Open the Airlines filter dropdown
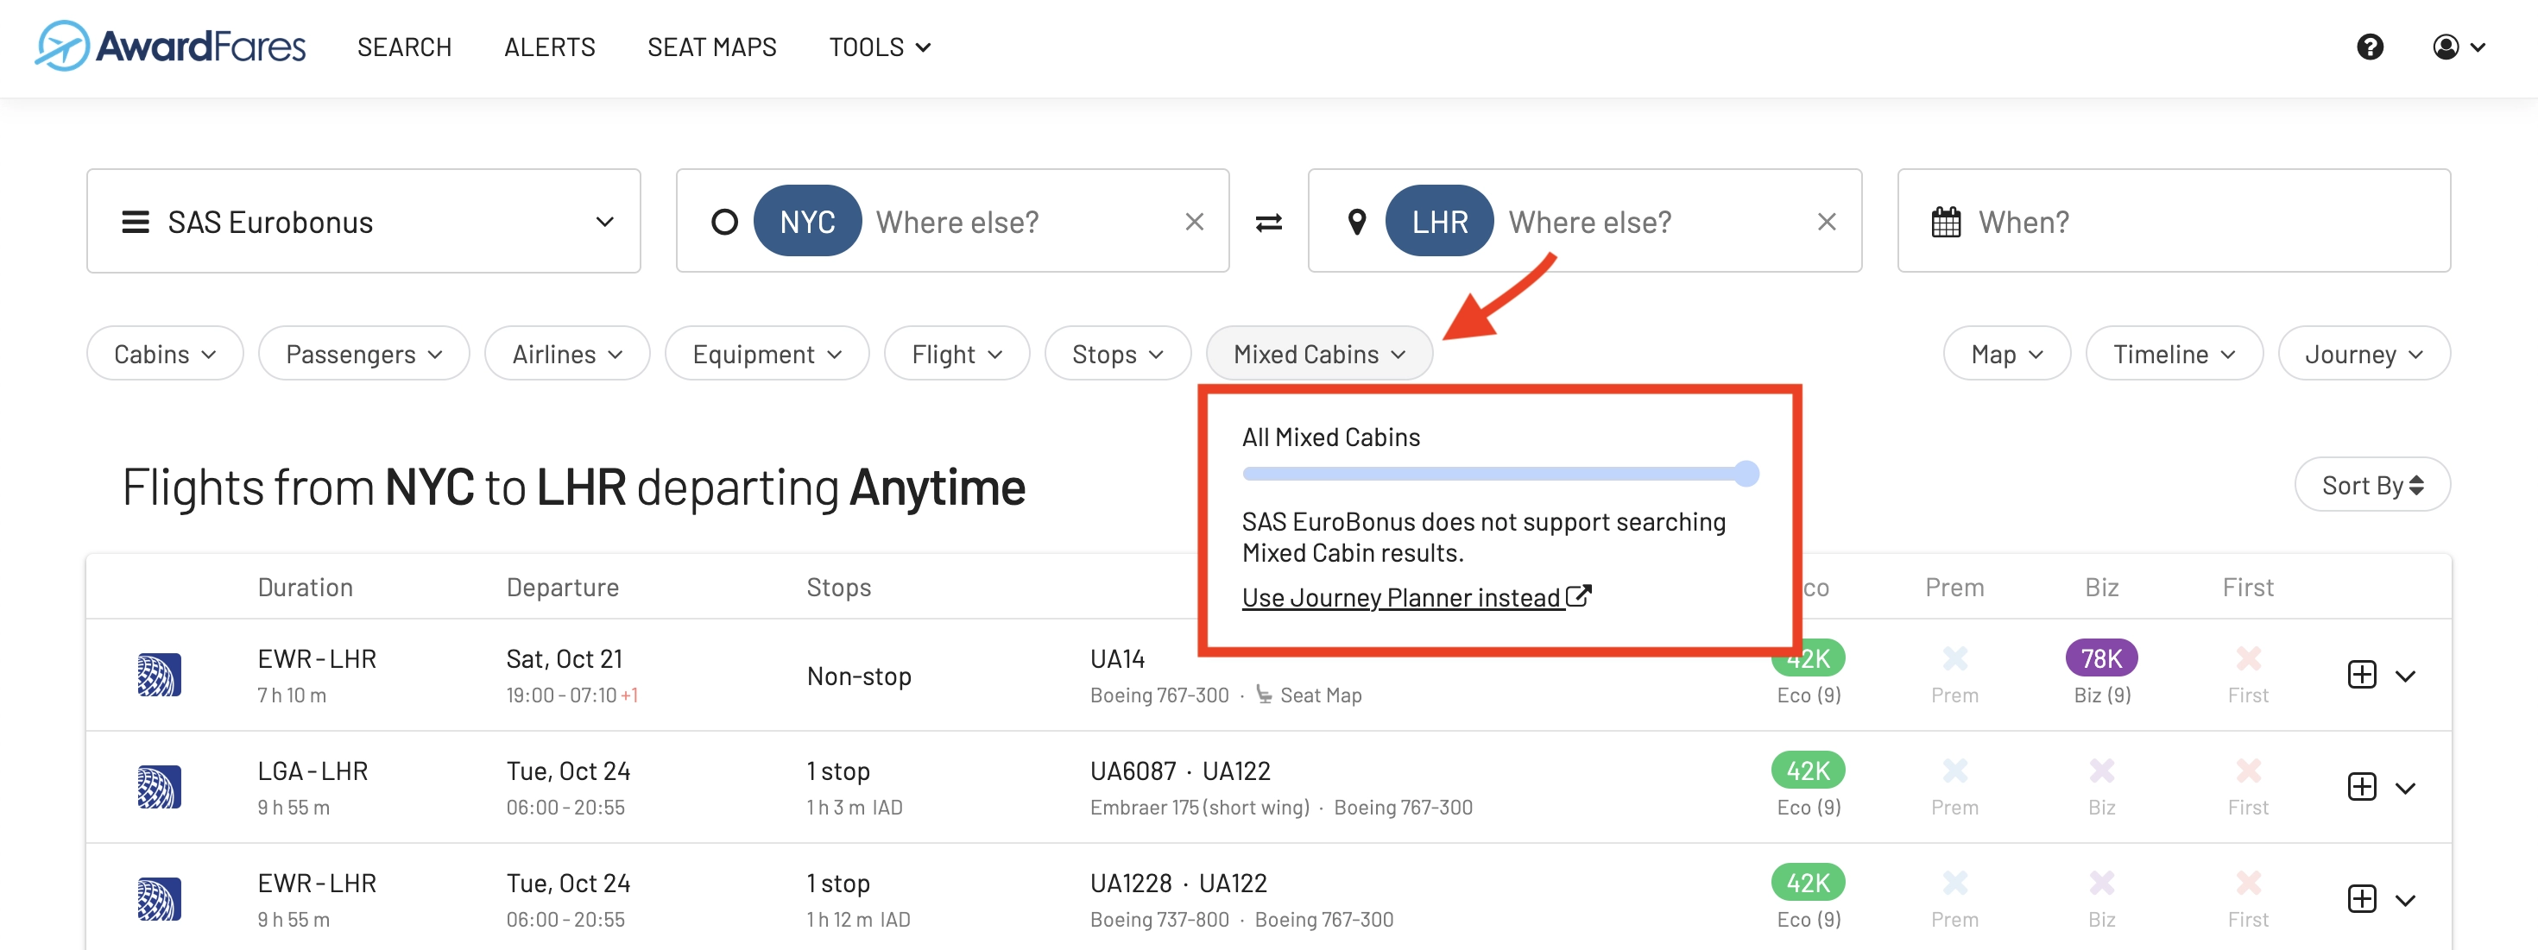The width and height of the screenshot is (2538, 950). click(x=566, y=354)
